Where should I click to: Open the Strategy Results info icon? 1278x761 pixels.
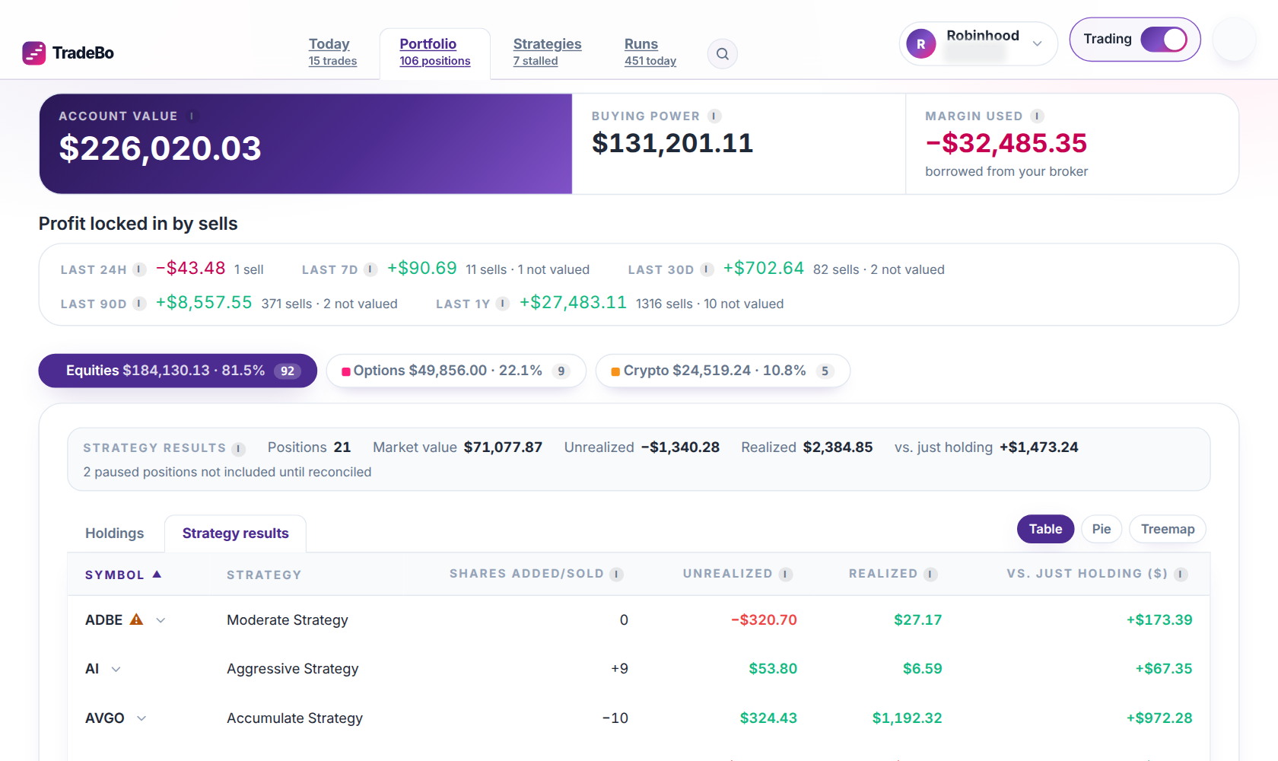click(x=238, y=449)
